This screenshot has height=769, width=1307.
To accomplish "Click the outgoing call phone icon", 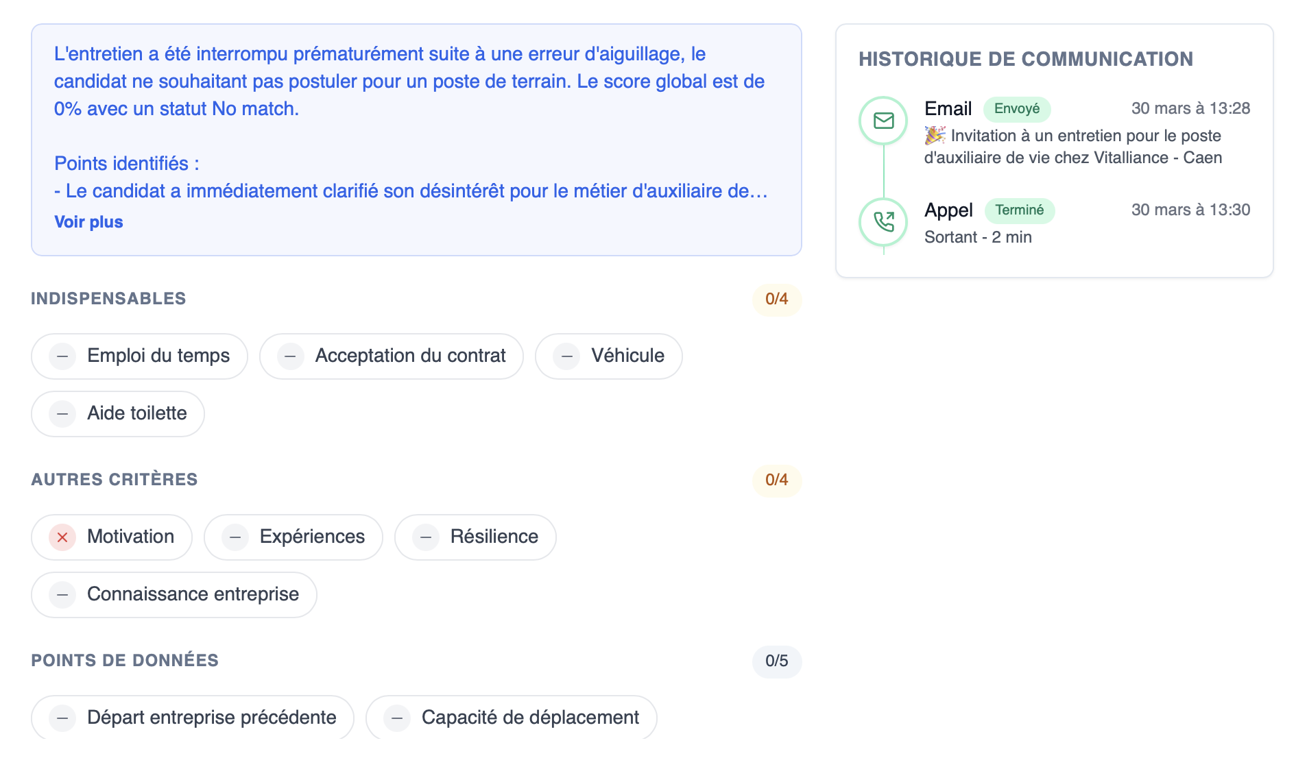I will tap(883, 221).
